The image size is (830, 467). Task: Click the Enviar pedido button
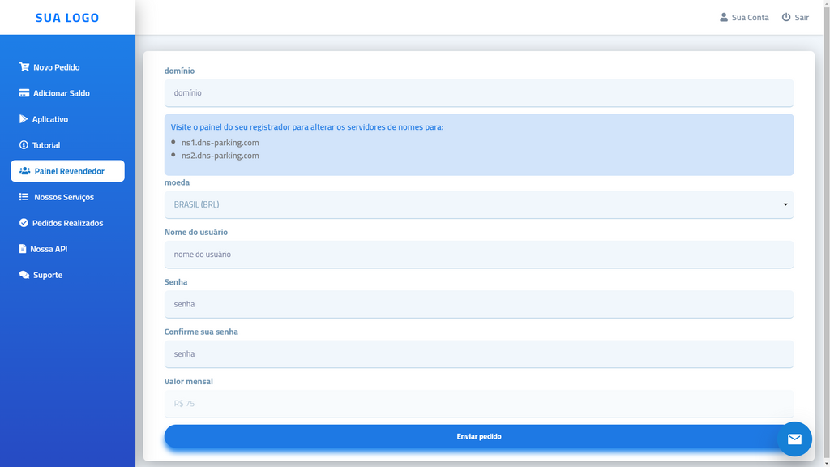(479, 435)
